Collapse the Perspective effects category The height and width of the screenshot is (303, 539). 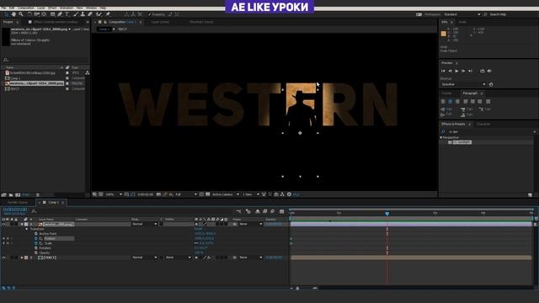pyautogui.click(x=441, y=137)
